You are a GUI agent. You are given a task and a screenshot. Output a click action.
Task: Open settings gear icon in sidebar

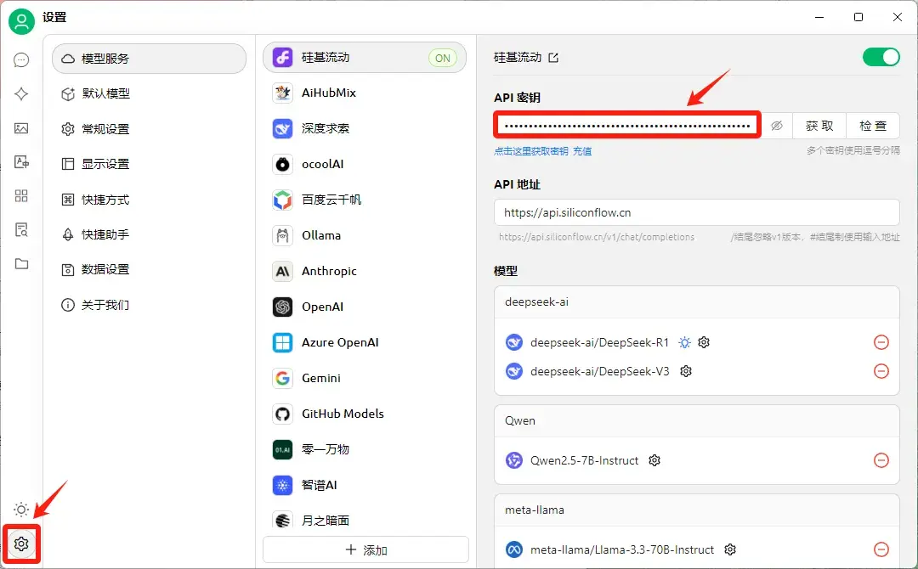click(21, 544)
